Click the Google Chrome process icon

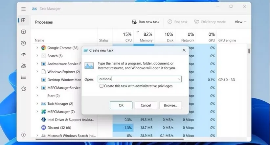tap(44, 48)
